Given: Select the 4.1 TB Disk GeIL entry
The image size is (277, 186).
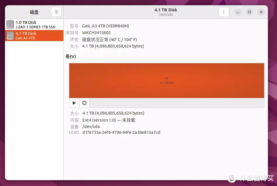Looking at the screenshot, I should pos(34,36).
